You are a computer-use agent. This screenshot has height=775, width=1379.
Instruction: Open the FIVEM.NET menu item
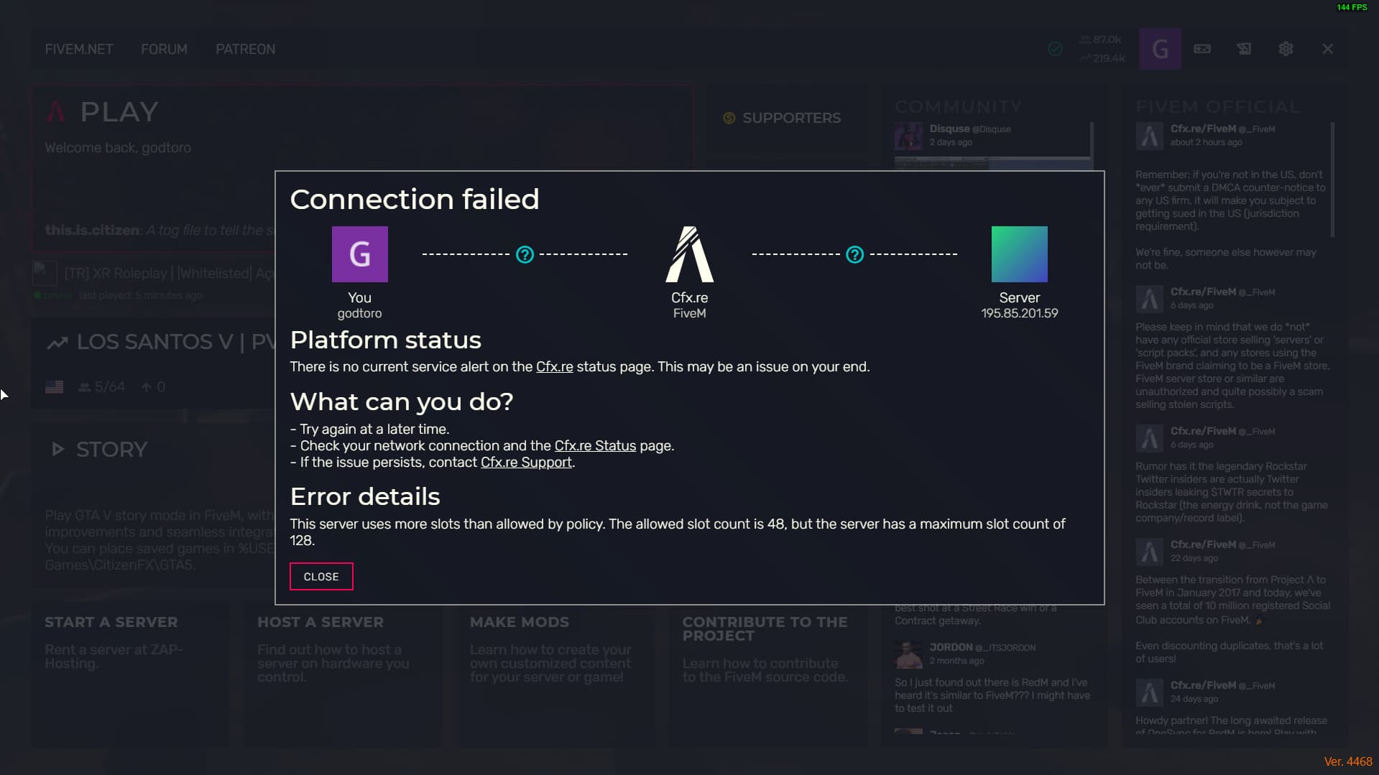tap(79, 49)
